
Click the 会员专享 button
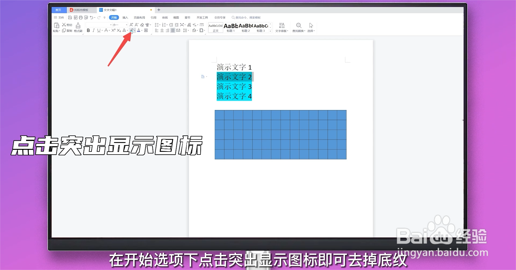pos(220,17)
